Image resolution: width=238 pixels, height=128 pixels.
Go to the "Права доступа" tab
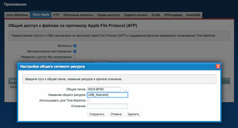pyautogui.click(x=108, y=15)
